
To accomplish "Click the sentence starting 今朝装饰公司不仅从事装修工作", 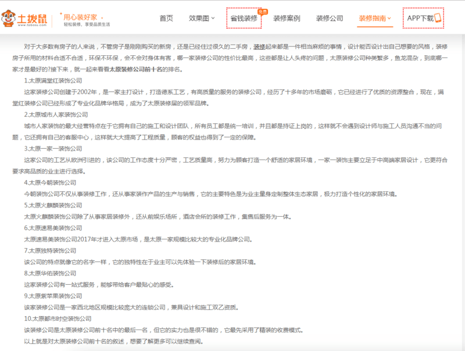I will click(x=210, y=194).
